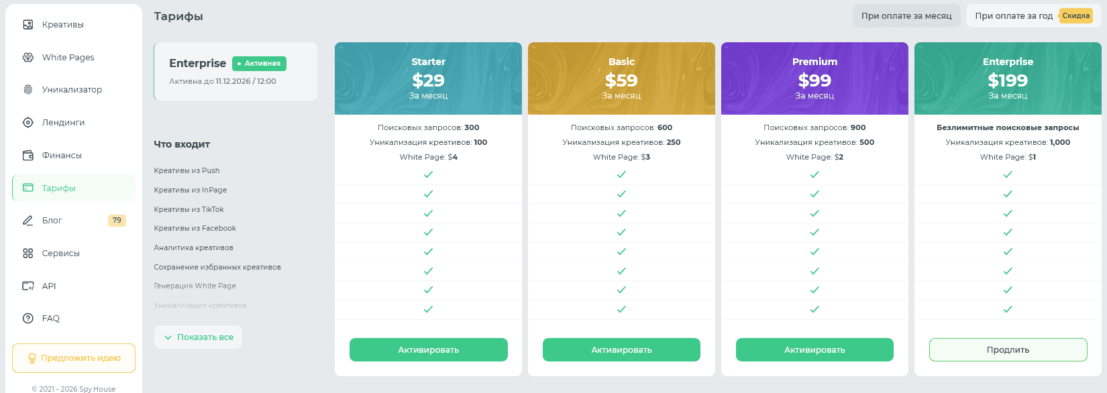This screenshot has height=393, width=1107.
Task: Activate the Starter $29 plan
Action: click(x=429, y=350)
